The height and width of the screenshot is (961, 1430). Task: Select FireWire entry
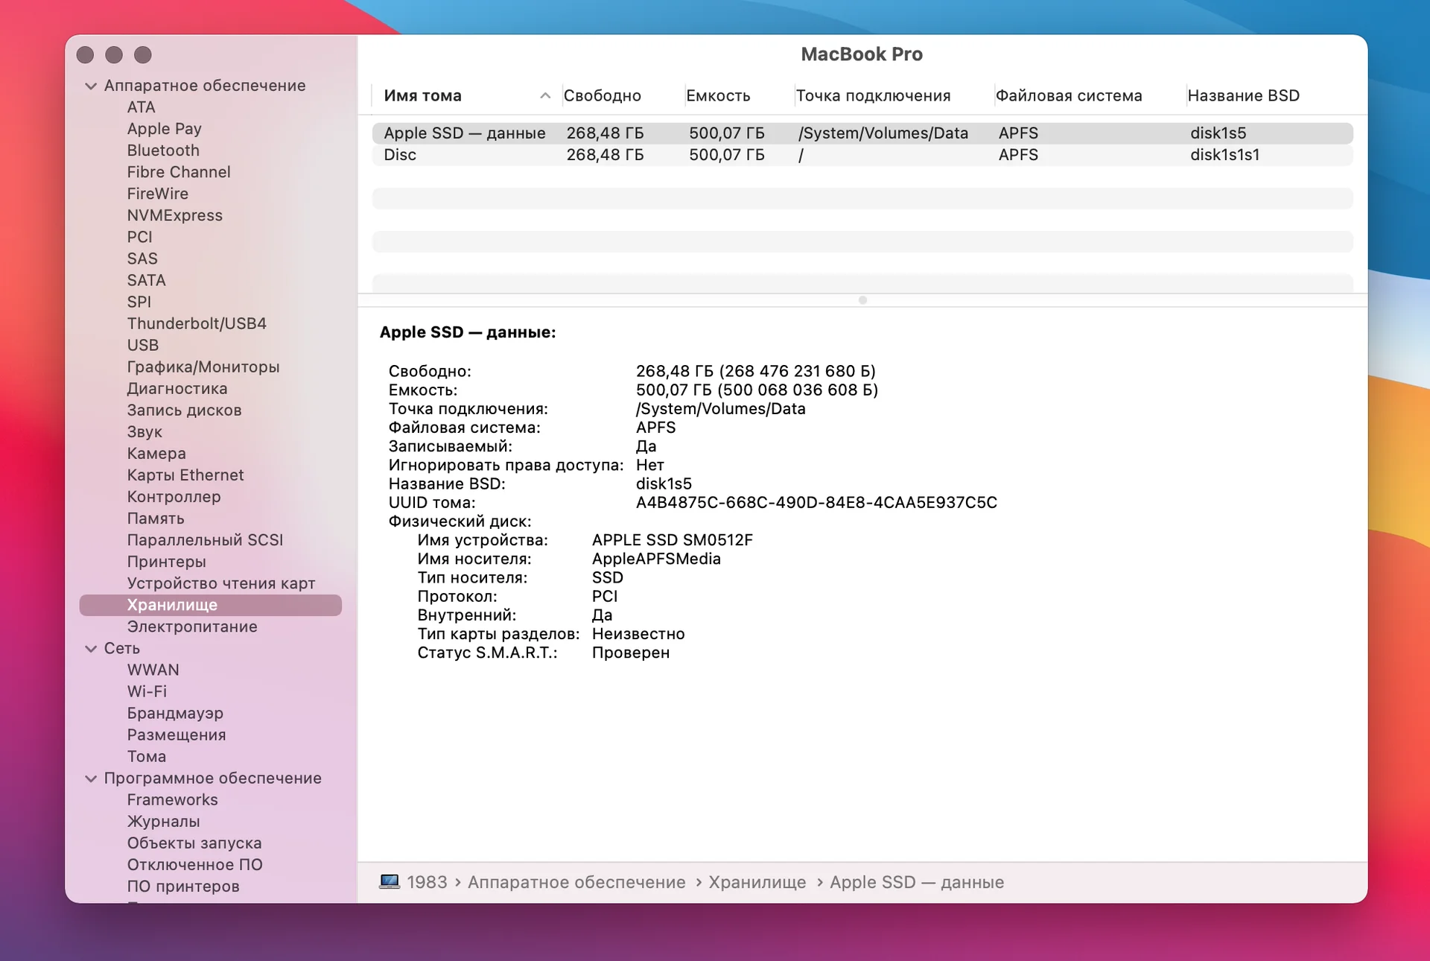point(158,194)
